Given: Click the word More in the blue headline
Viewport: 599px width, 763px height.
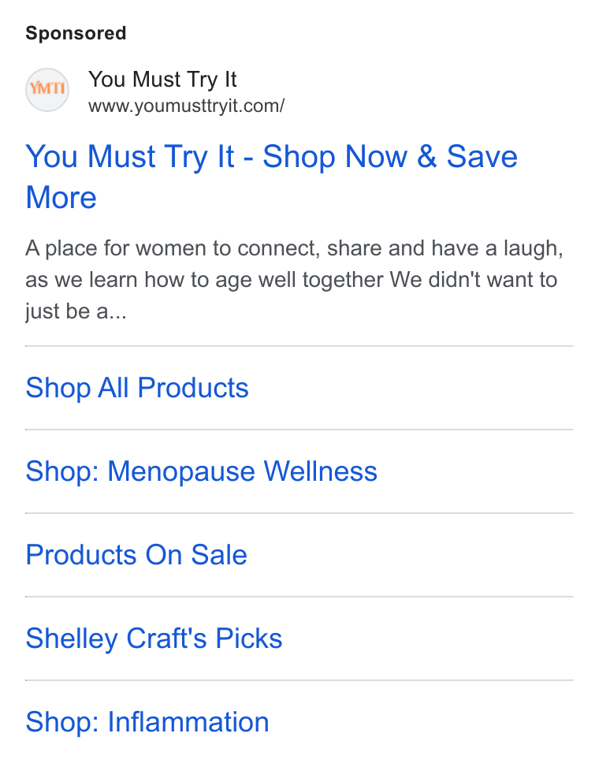Looking at the screenshot, I should pos(61,198).
